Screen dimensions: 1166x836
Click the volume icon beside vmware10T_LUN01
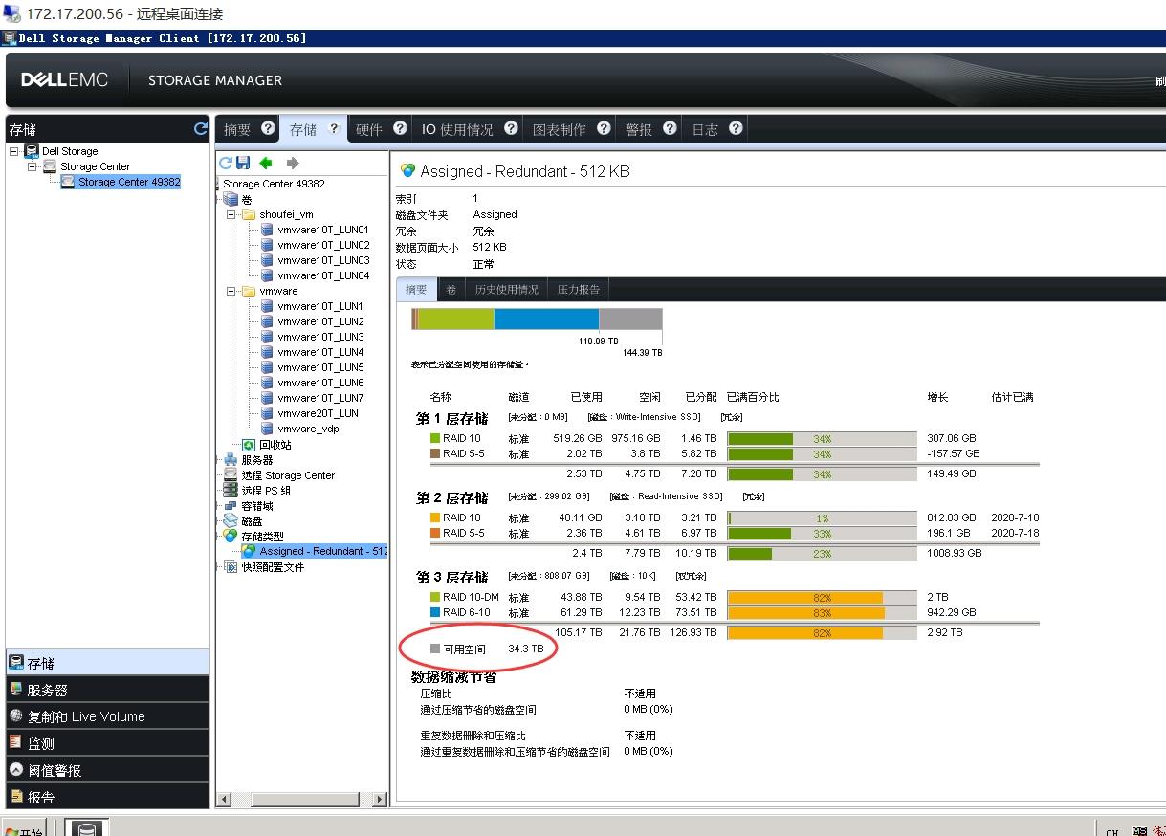[267, 230]
